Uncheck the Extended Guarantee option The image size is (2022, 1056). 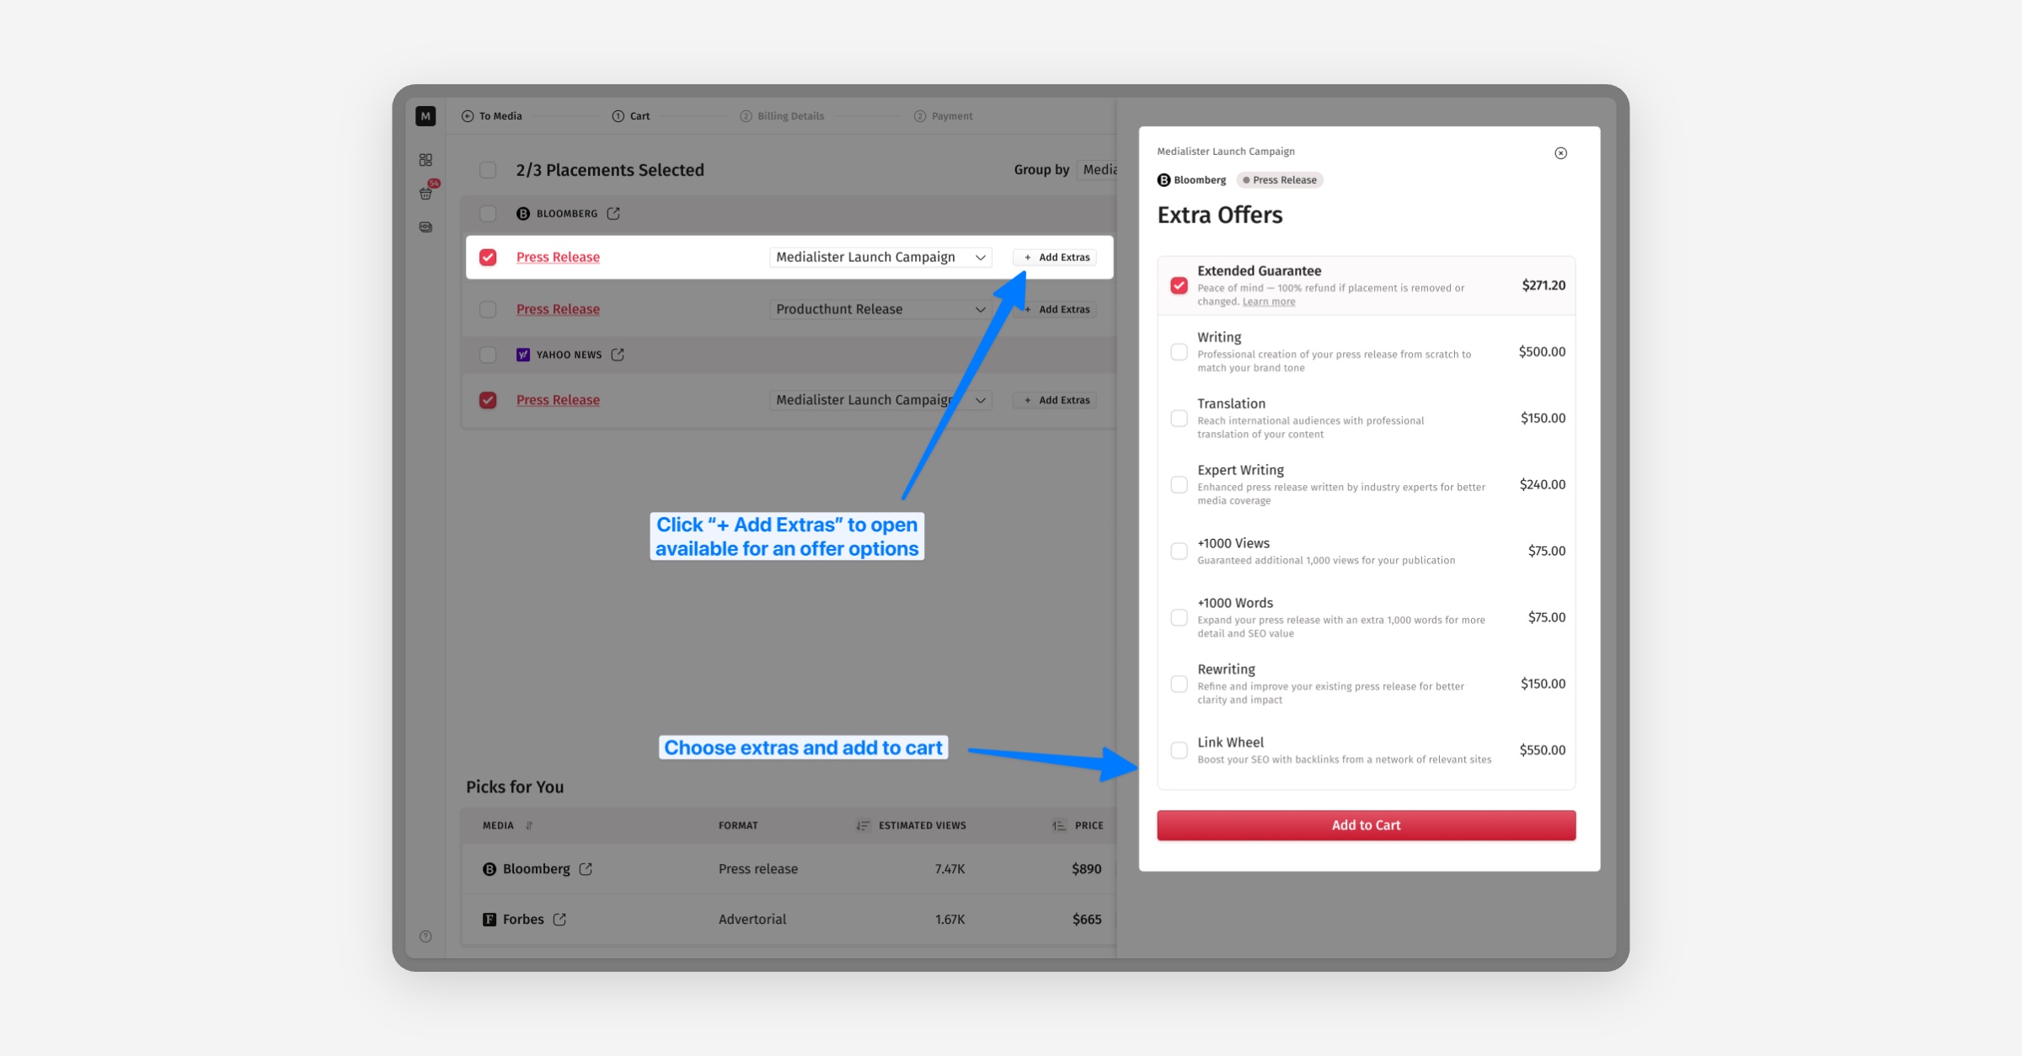[1179, 285]
